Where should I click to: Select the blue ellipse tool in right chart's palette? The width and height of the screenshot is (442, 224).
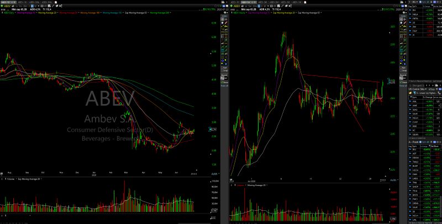tap(401, 61)
